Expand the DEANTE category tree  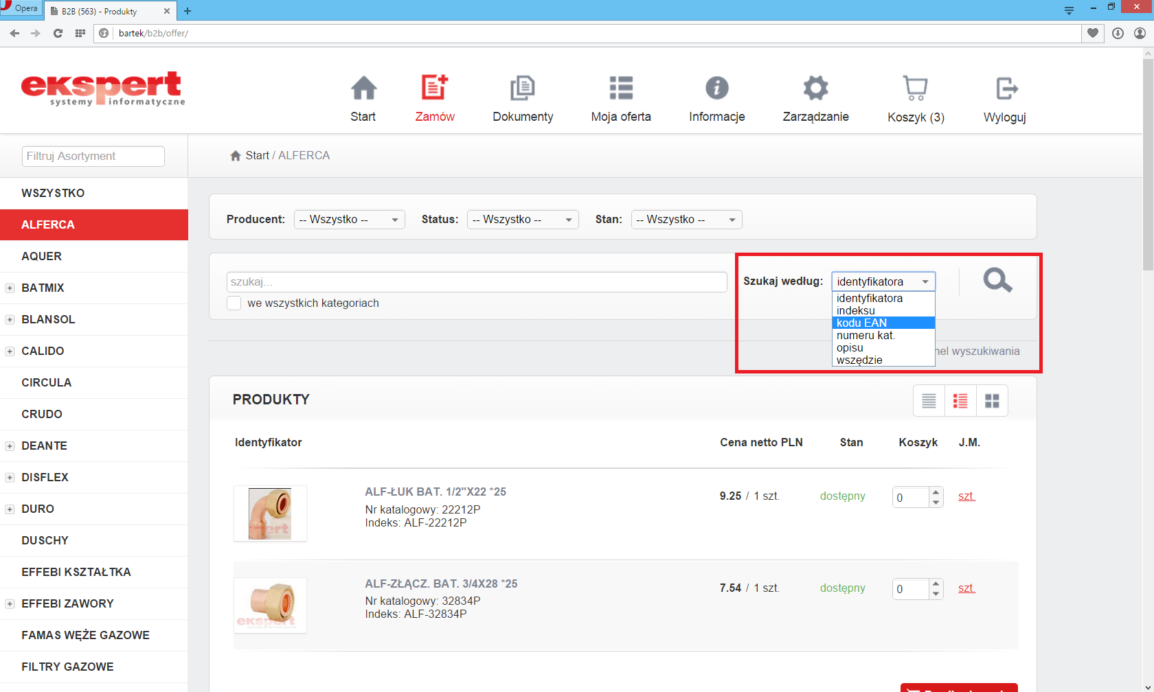pyautogui.click(x=10, y=446)
